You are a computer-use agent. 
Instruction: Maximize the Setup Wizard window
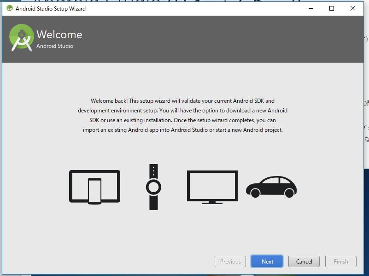332,8
